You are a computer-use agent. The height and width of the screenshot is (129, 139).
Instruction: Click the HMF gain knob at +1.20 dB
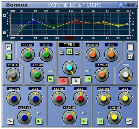point(102,75)
